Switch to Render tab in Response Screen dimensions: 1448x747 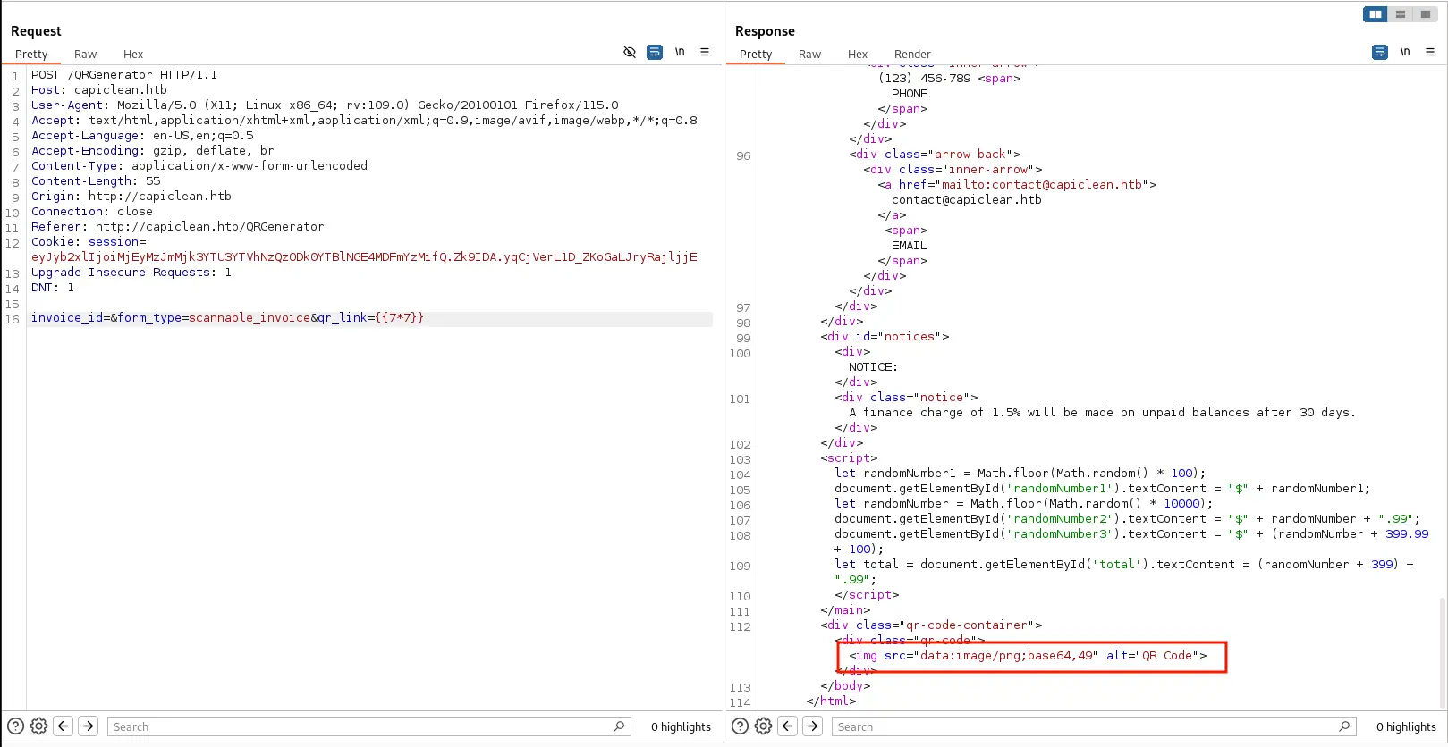912,55
